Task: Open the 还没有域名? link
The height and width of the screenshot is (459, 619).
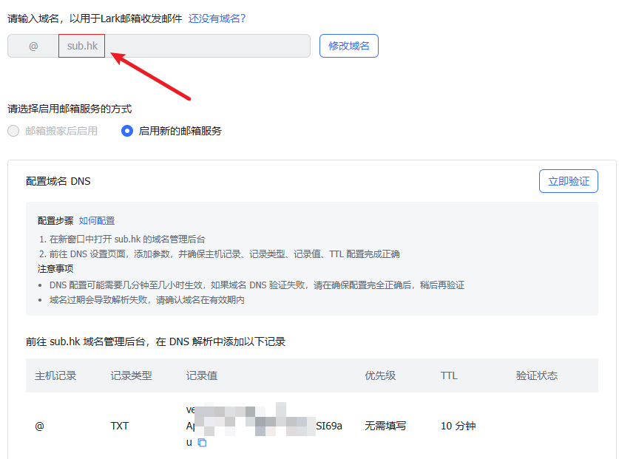Action: [x=217, y=18]
